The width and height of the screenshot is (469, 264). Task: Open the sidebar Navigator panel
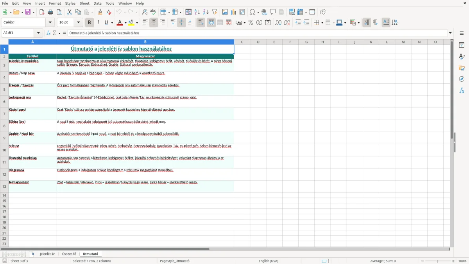[x=462, y=79]
